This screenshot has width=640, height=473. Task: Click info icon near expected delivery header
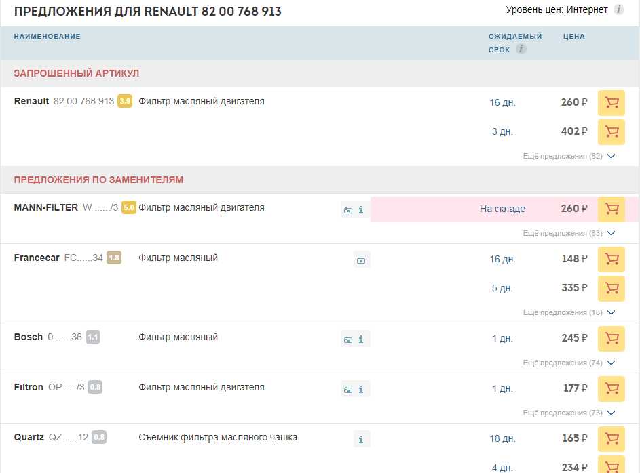(x=521, y=49)
